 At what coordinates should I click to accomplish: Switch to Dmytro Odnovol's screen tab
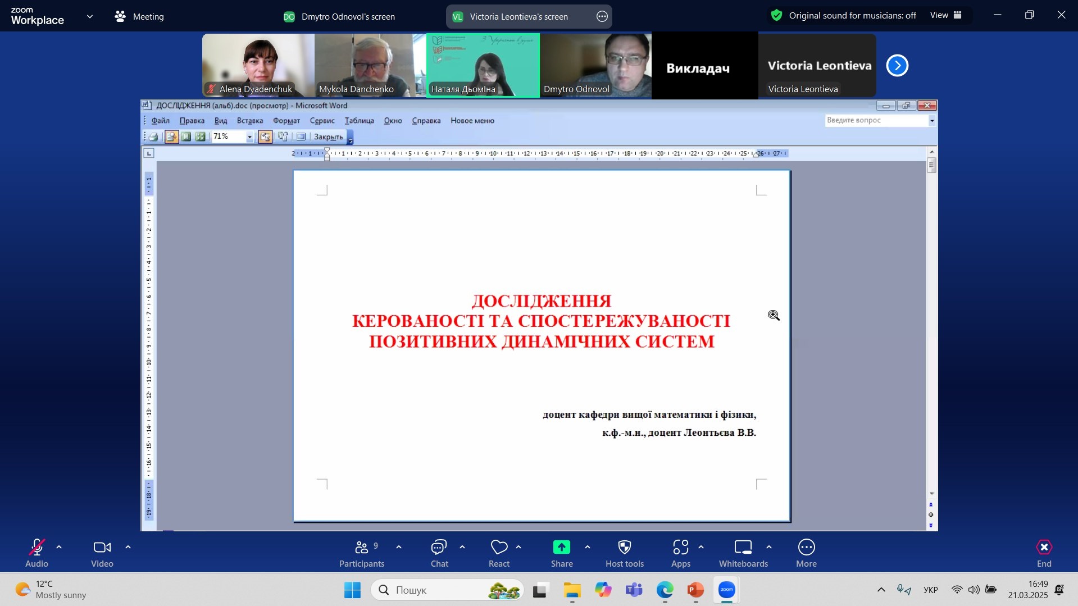click(x=339, y=17)
